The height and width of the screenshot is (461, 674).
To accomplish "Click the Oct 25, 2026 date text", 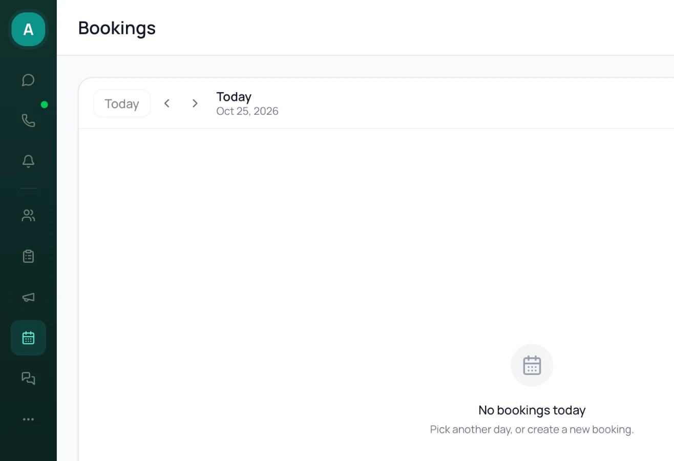I will (247, 111).
